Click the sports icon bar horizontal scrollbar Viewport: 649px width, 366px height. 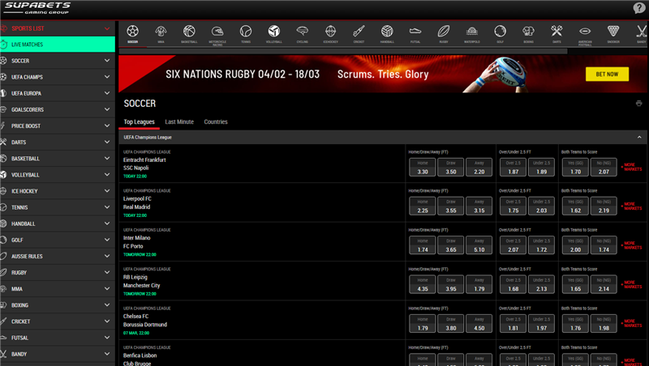point(343,51)
